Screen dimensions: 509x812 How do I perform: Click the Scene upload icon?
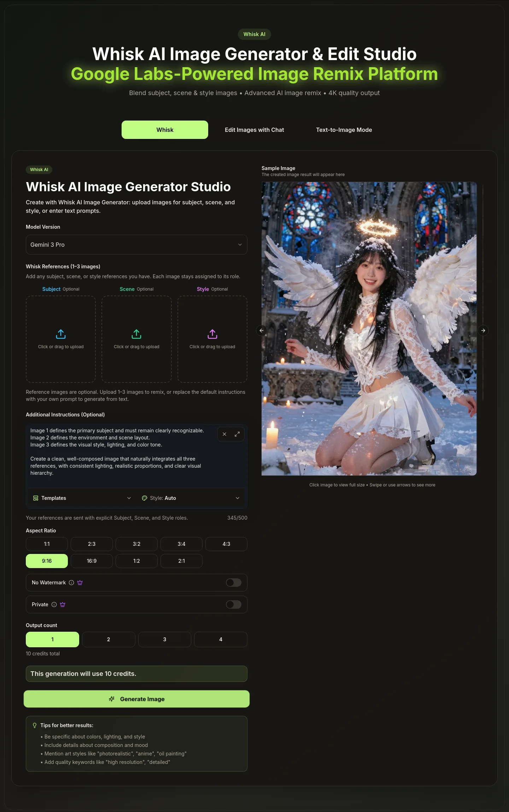[x=136, y=334]
